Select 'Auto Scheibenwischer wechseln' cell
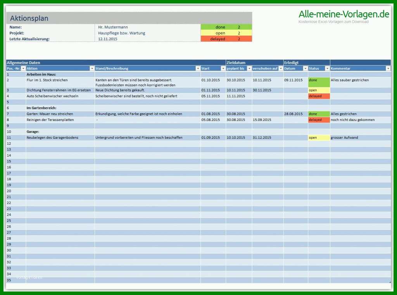 [60, 96]
